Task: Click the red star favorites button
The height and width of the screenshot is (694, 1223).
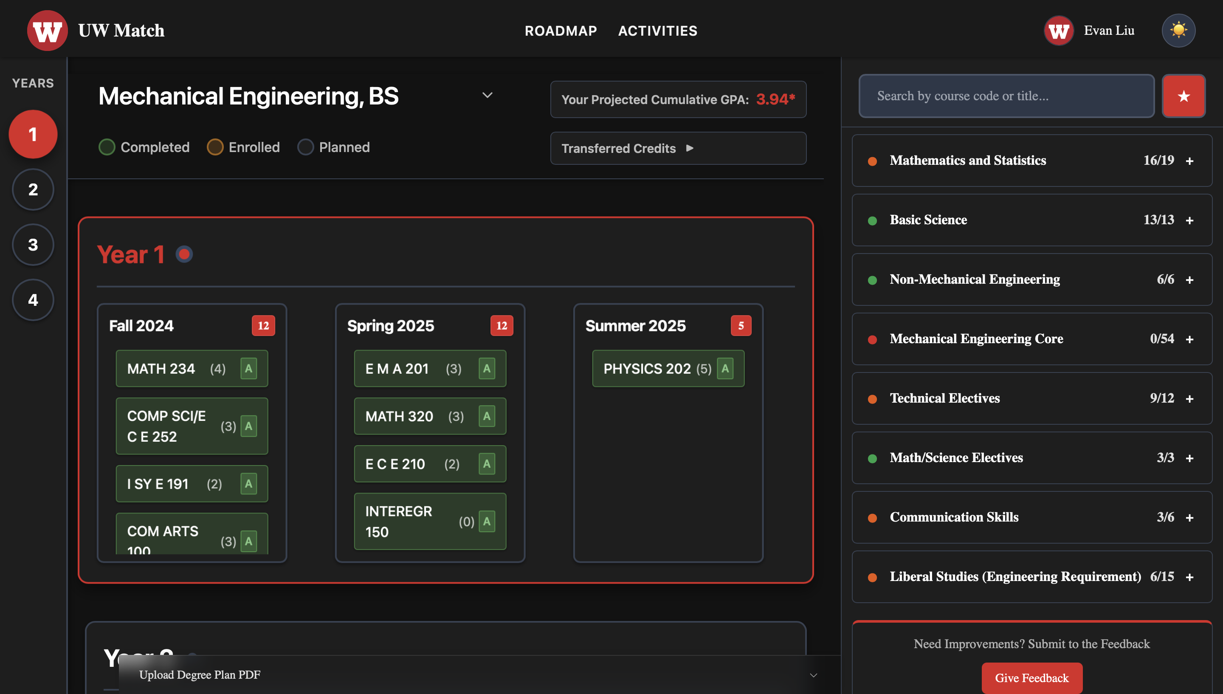Action: (x=1184, y=96)
